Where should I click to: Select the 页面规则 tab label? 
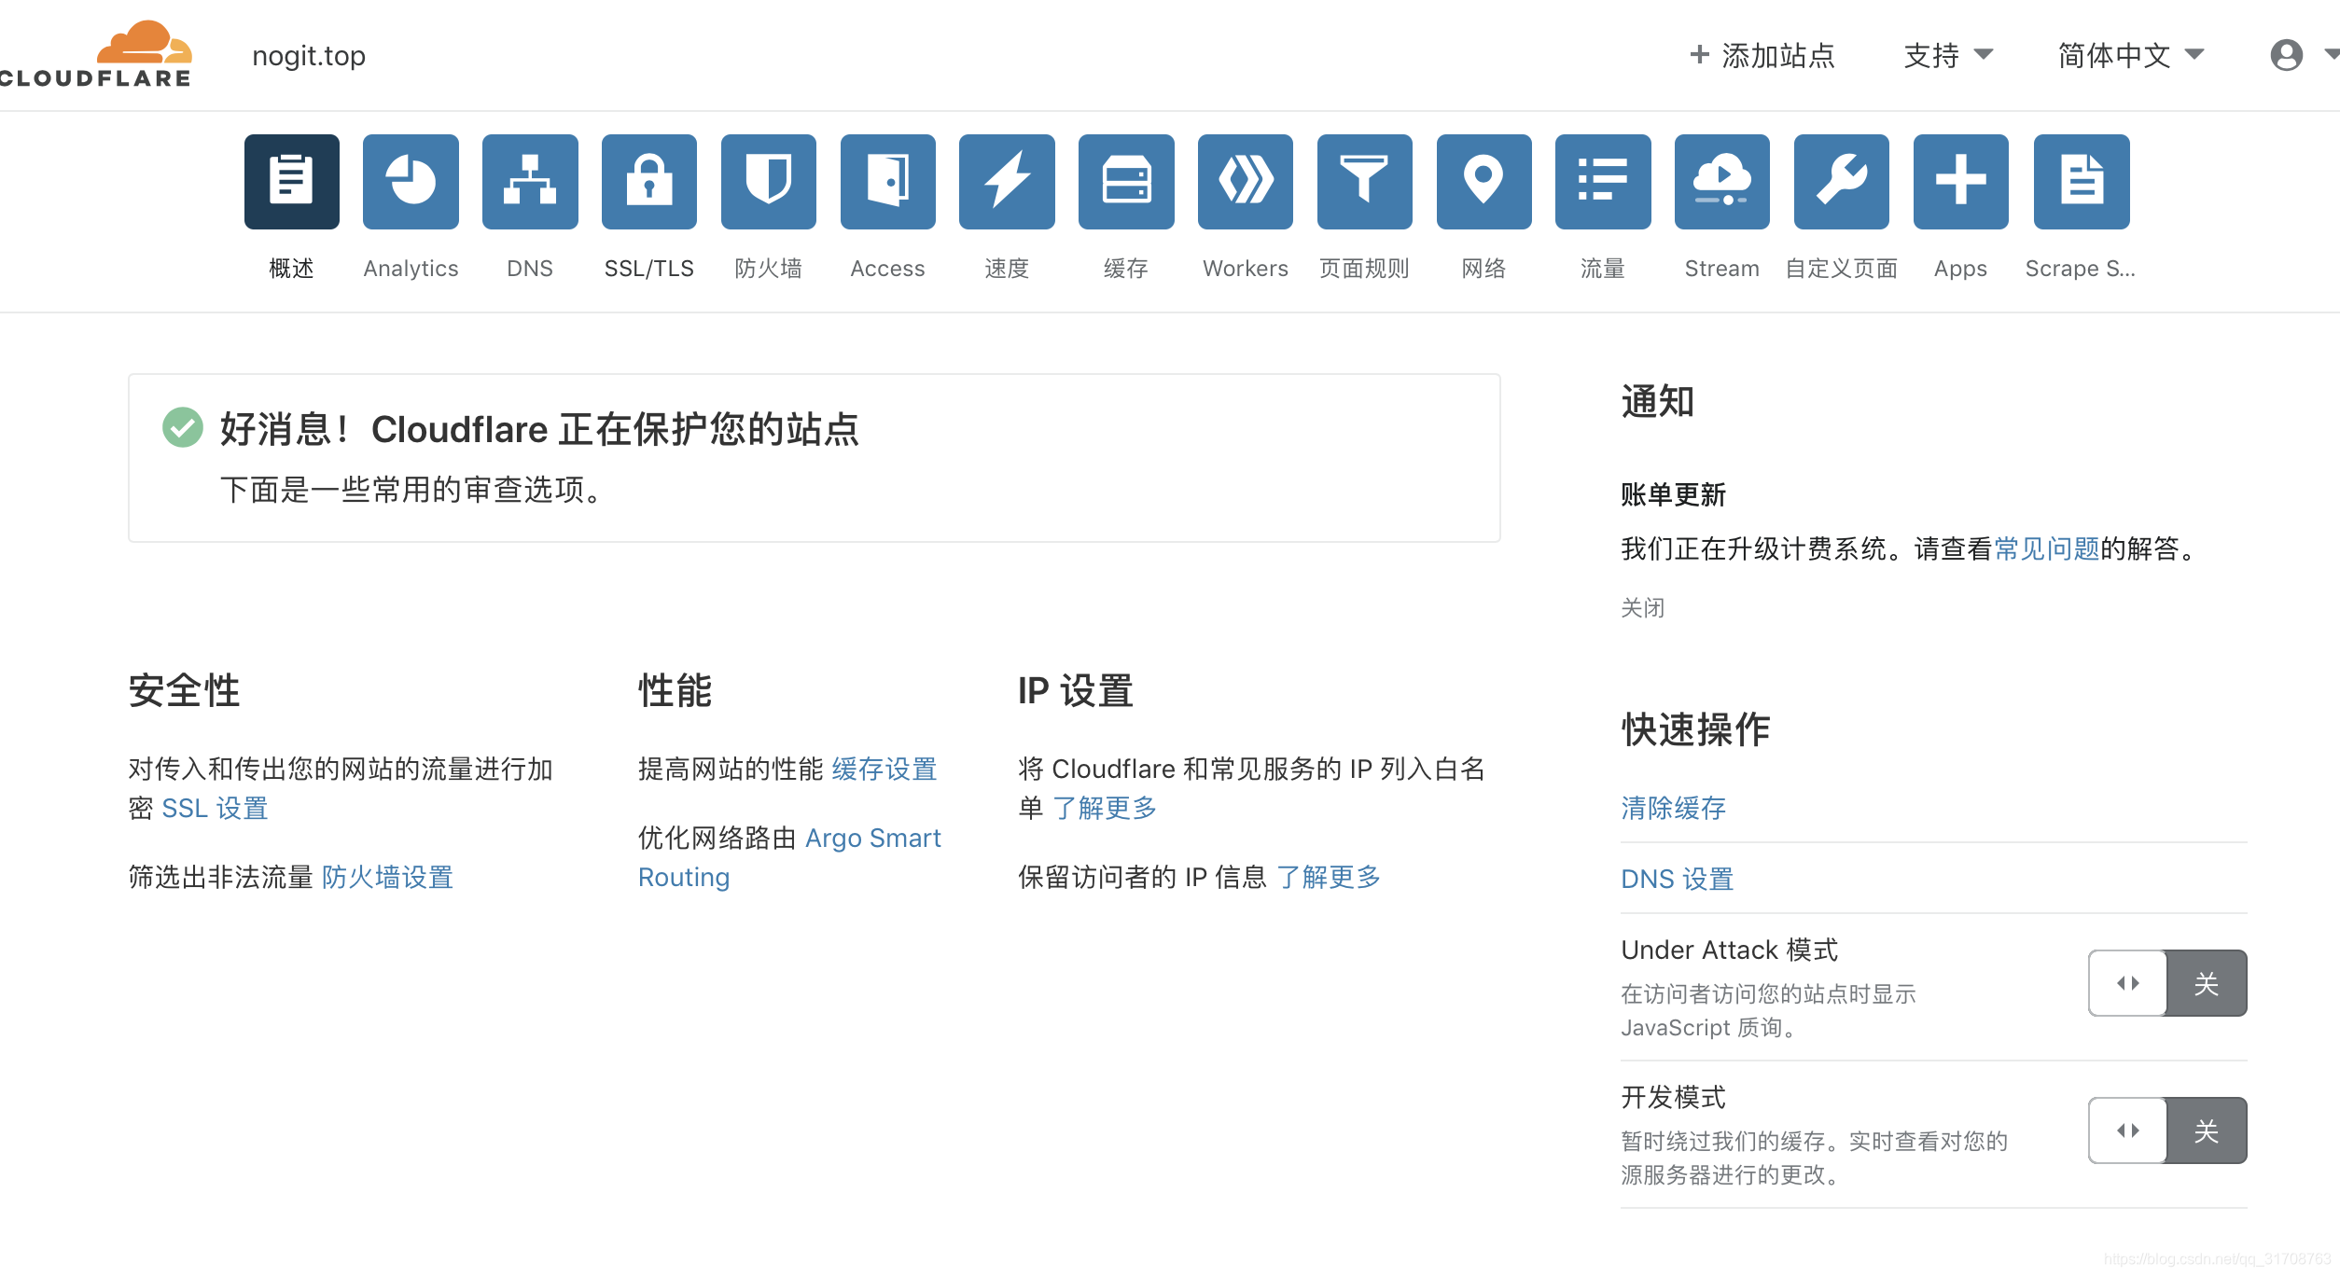click(x=1365, y=269)
